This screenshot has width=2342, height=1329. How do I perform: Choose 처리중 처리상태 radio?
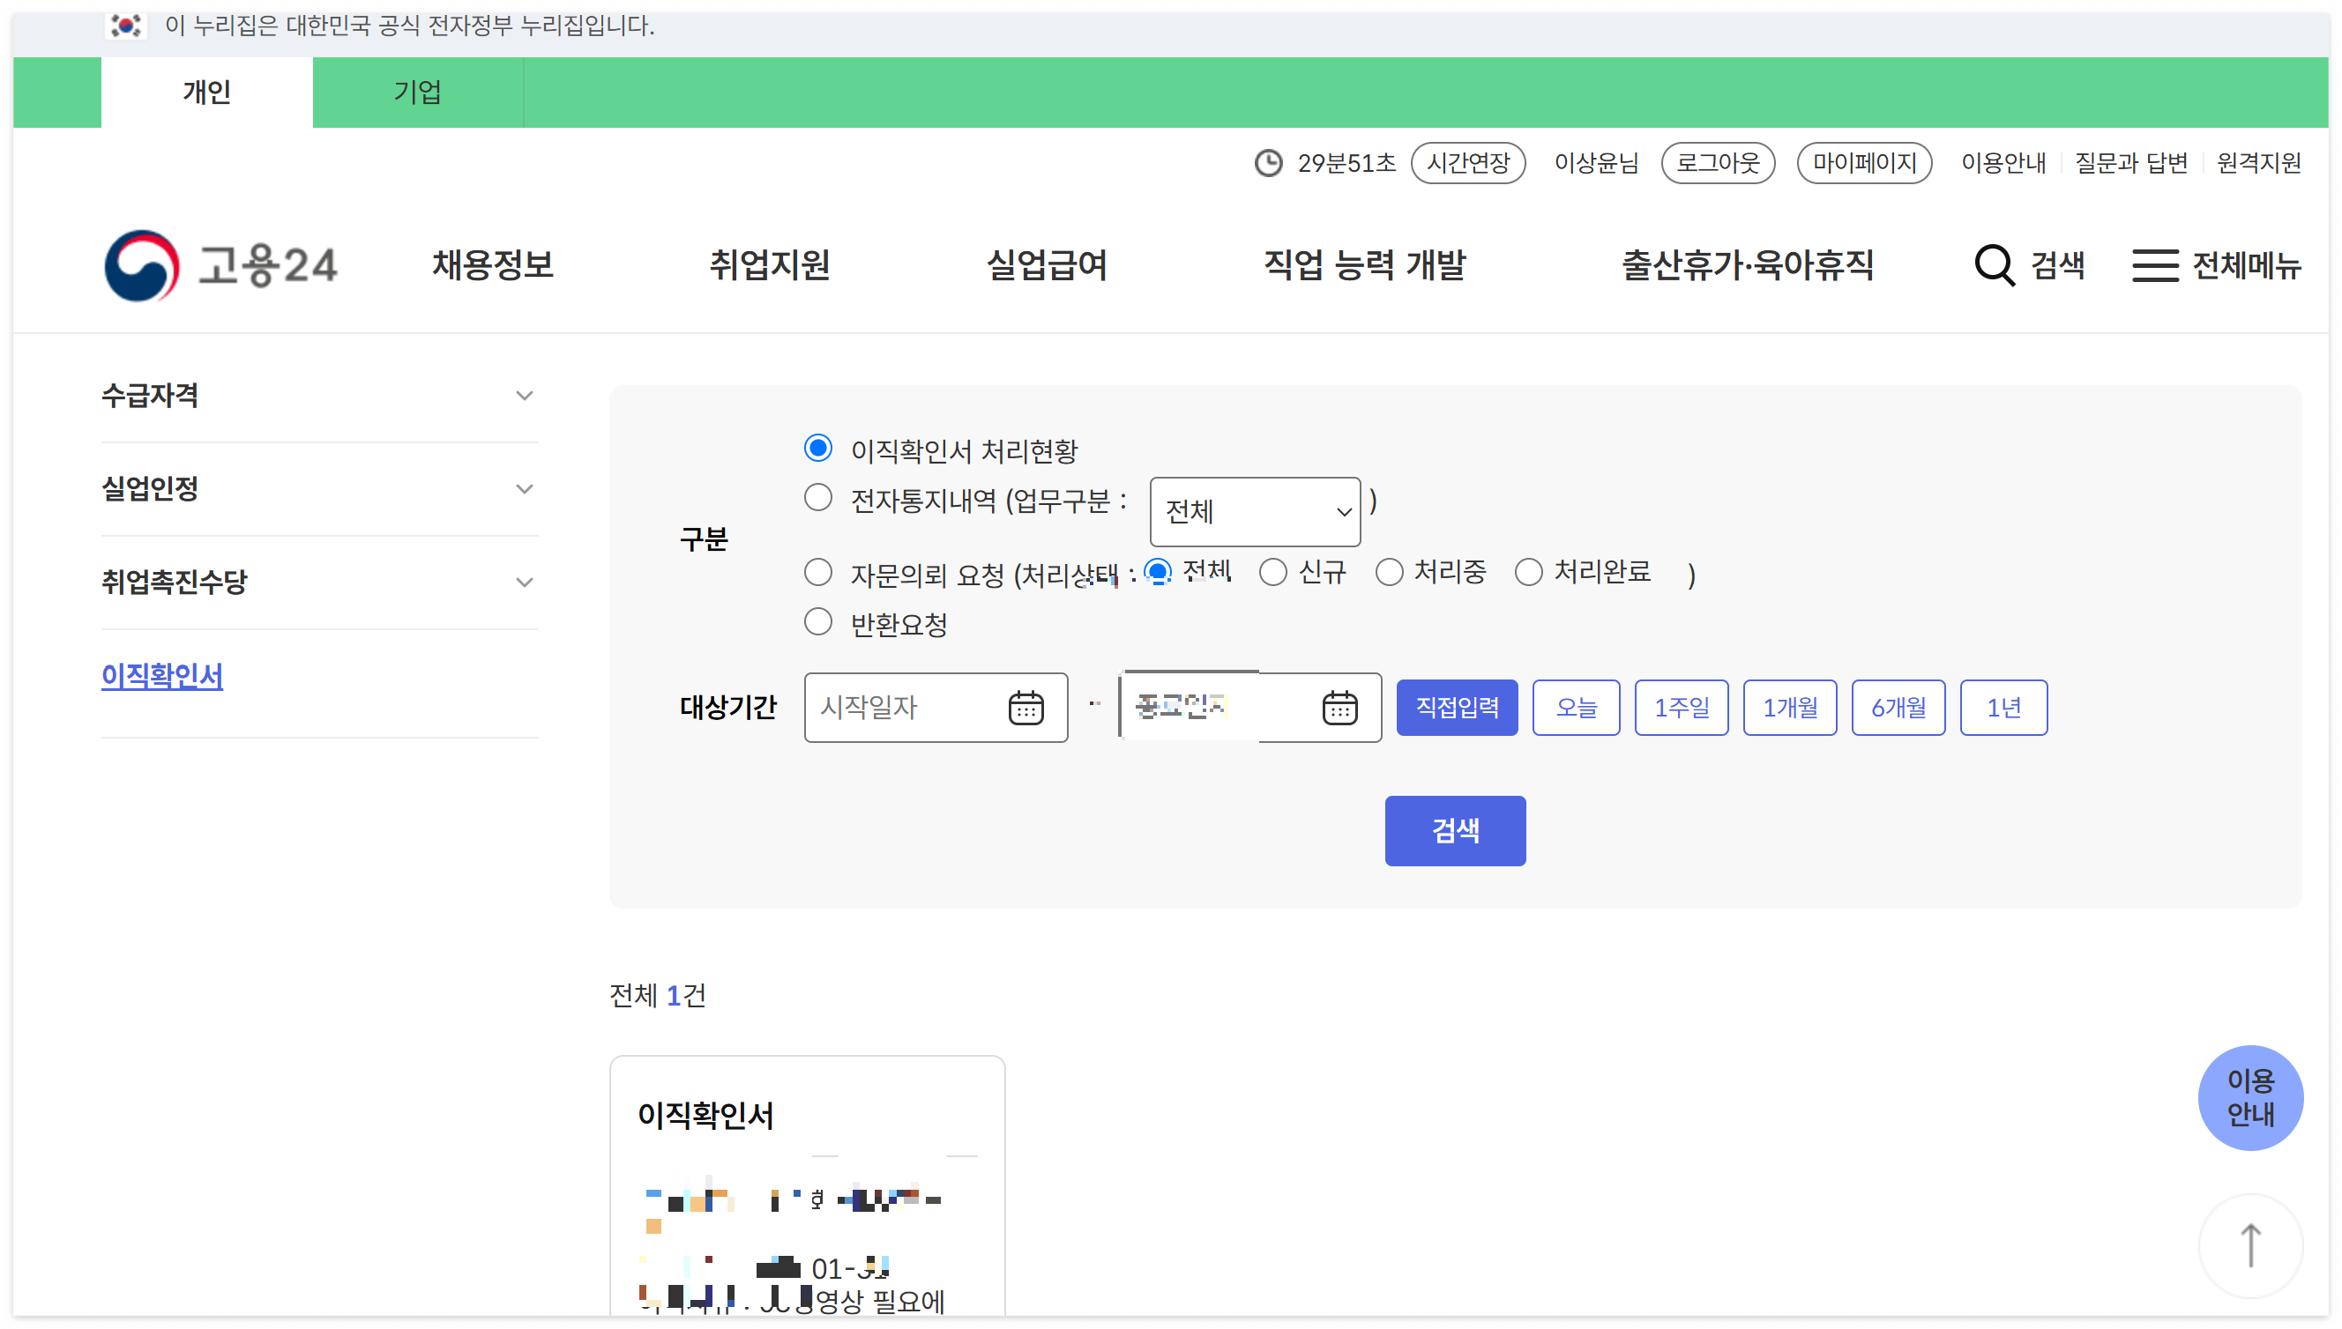coord(1389,572)
